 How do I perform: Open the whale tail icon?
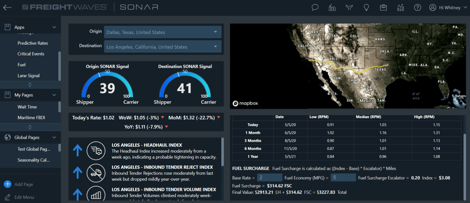point(349,7)
